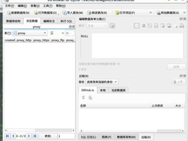Screen dimensions: 188x141
Task: Open the 工具(T) menu
Action: pyautogui.click(x=48, y=6)
